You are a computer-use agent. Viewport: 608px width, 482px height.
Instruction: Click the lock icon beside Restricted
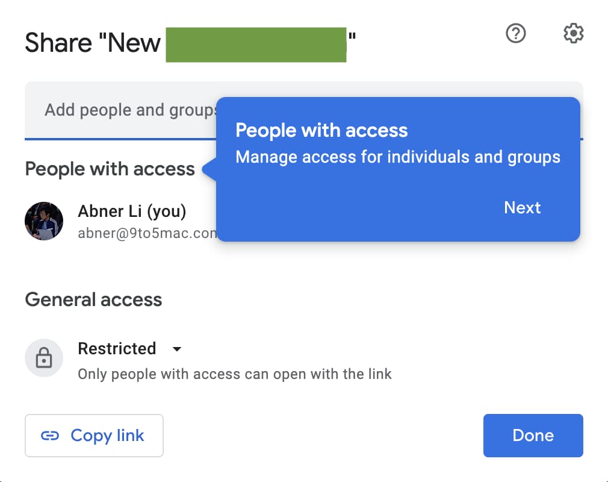tap(44, 358)
